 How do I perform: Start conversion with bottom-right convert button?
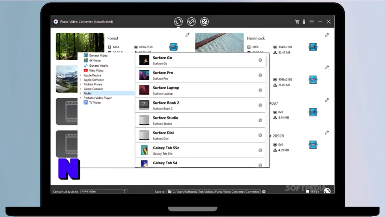[x=327, y=191]
